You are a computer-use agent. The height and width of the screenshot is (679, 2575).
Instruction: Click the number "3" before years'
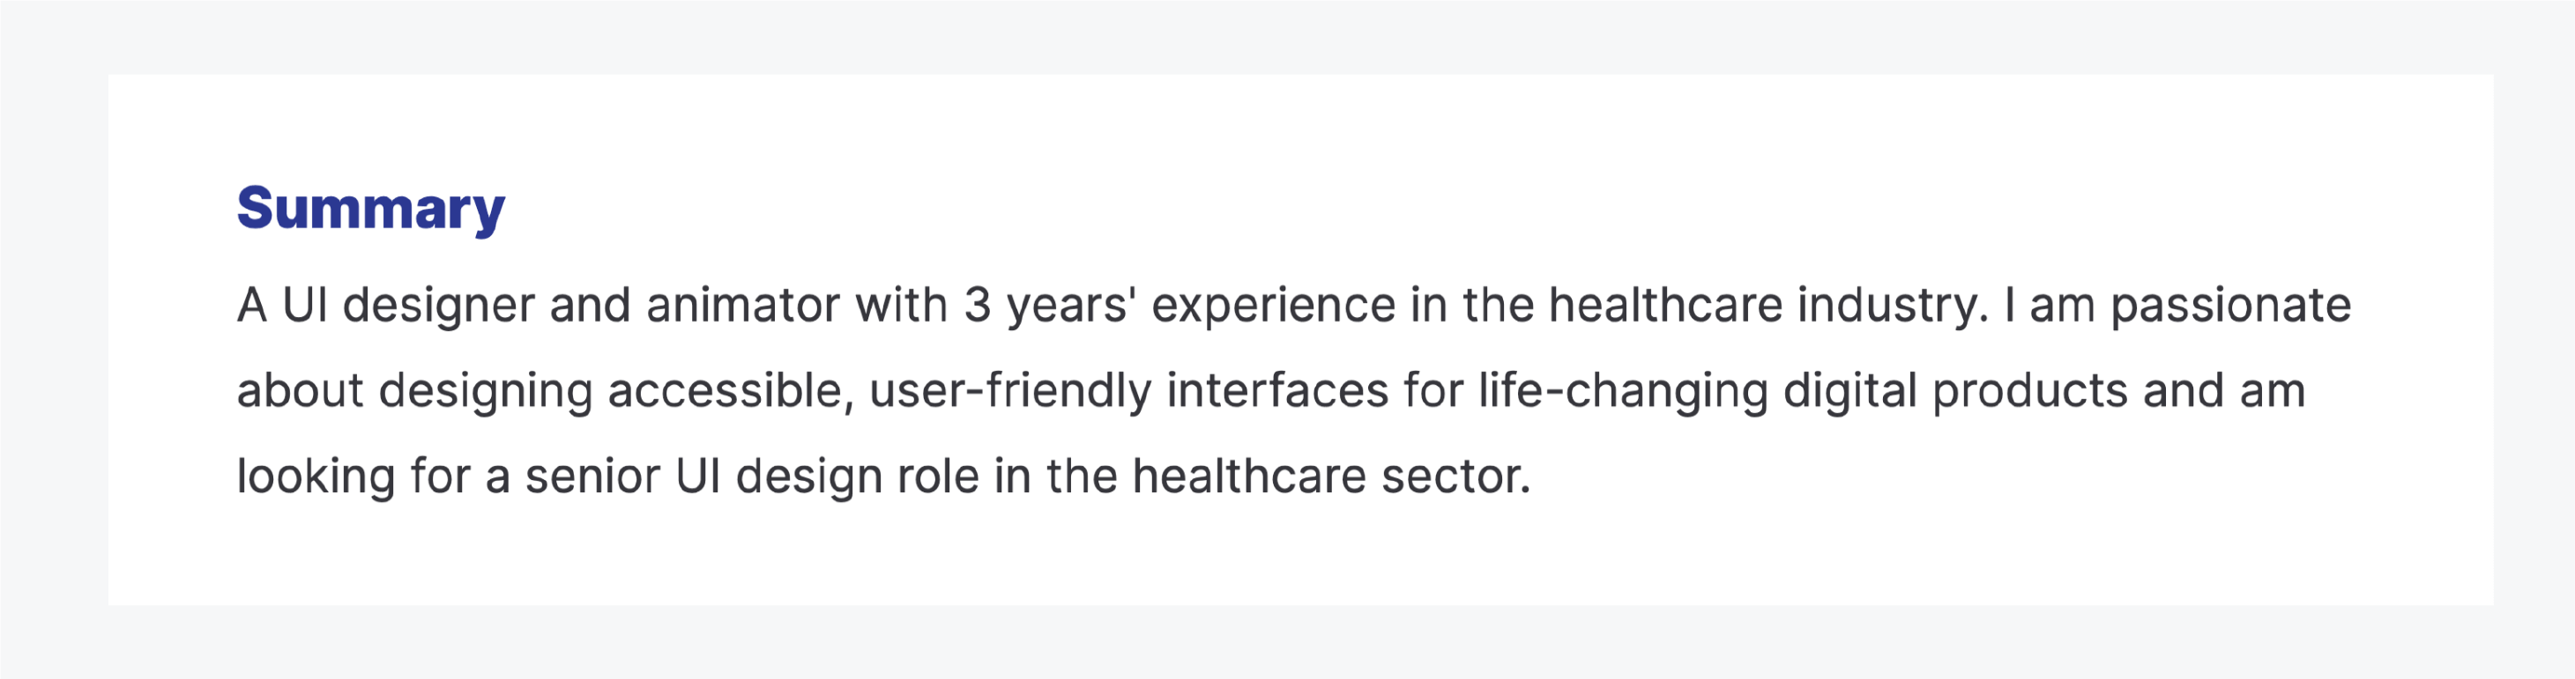click(977, 305)
